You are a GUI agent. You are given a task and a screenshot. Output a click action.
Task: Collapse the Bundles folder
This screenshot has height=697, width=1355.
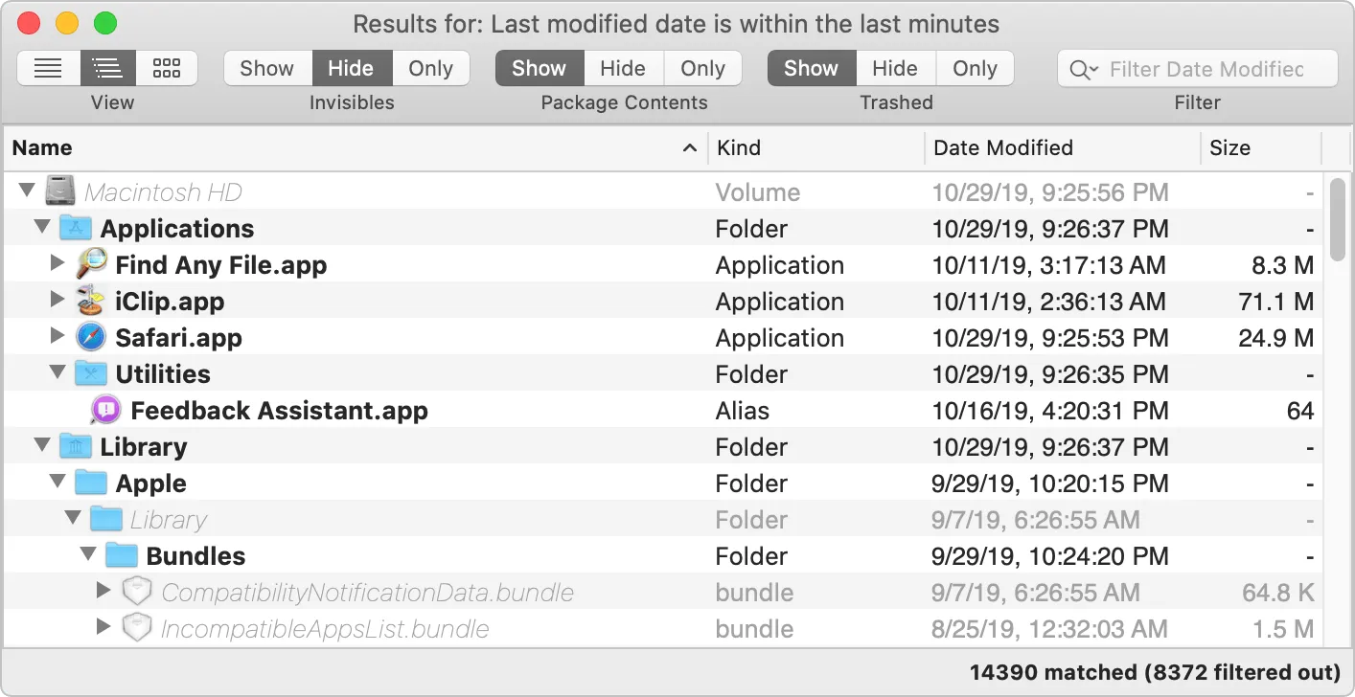pos(88,555)
